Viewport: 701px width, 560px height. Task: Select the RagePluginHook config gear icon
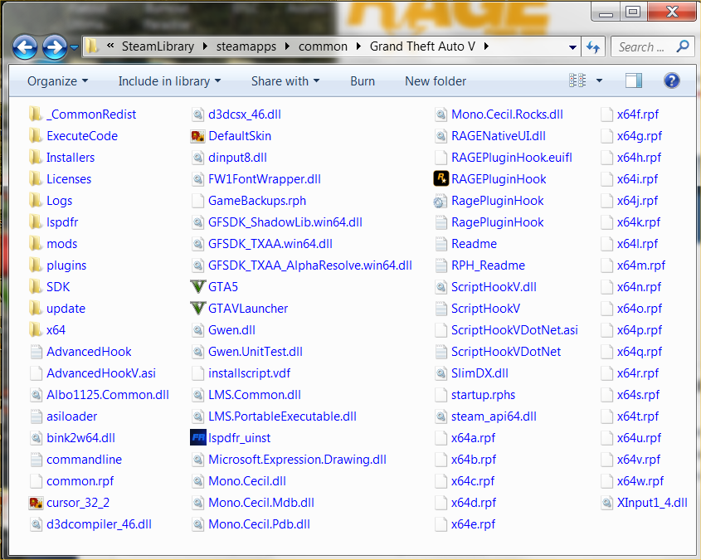441,201
